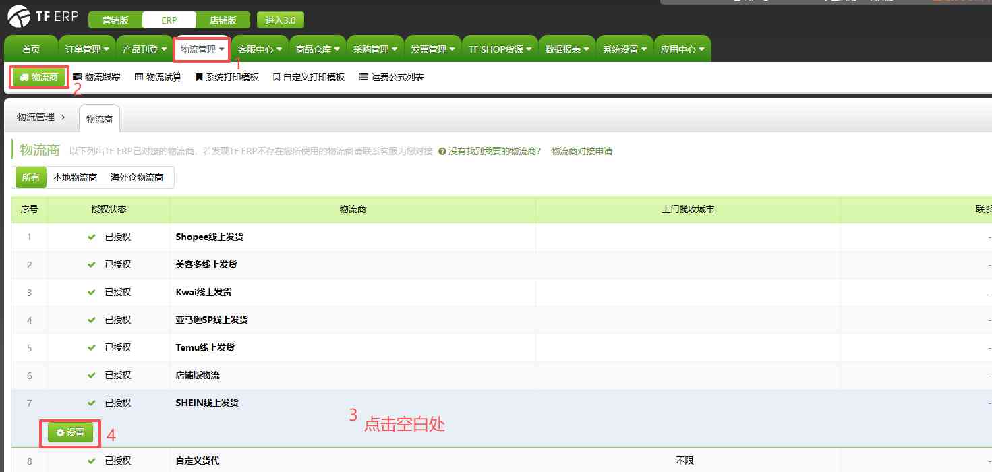Click the 进入3.0 button
The image size is (992, 472).
point(280,20)
